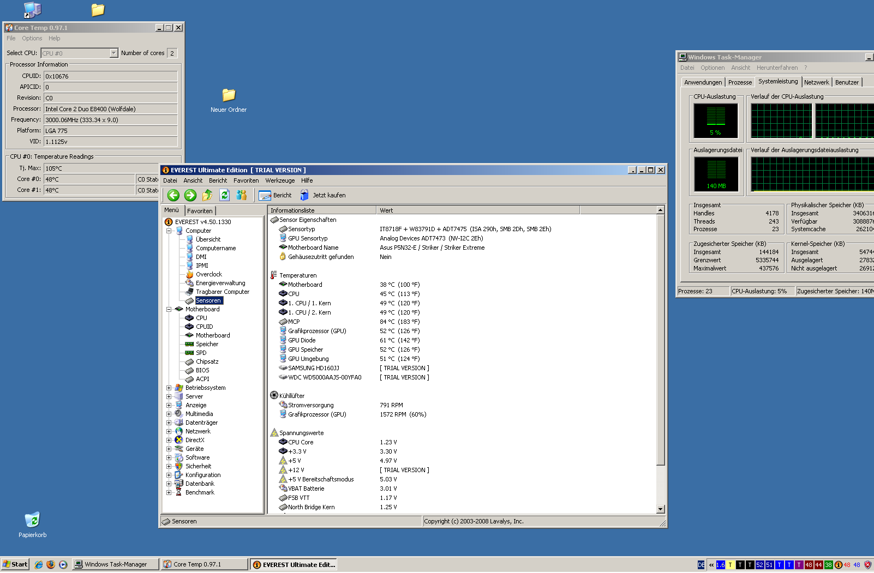Open the Bericht report toolbar button
This screenshot has height=573, width=874.
[276, 195]
